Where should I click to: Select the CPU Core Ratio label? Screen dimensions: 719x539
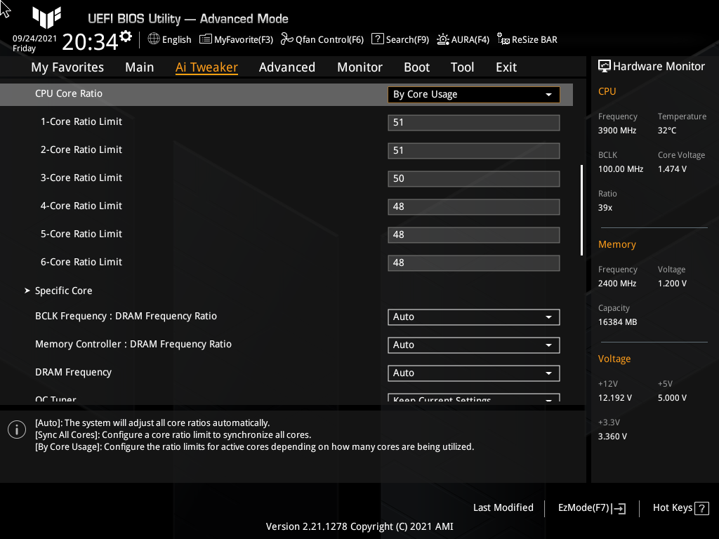point(69,93)
